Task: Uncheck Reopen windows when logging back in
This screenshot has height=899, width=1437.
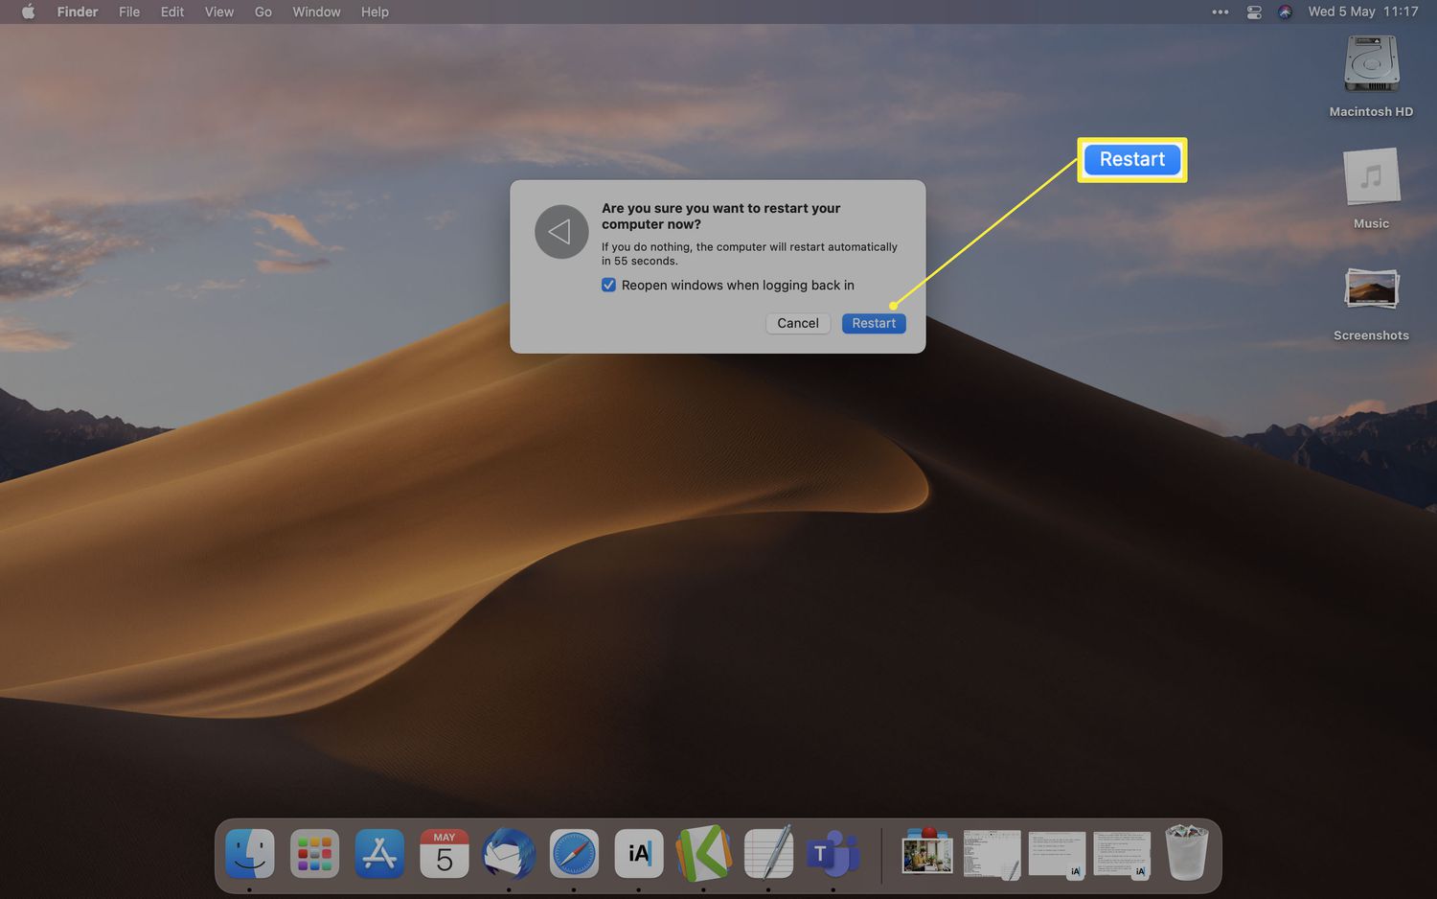Action: click(608, 286)
